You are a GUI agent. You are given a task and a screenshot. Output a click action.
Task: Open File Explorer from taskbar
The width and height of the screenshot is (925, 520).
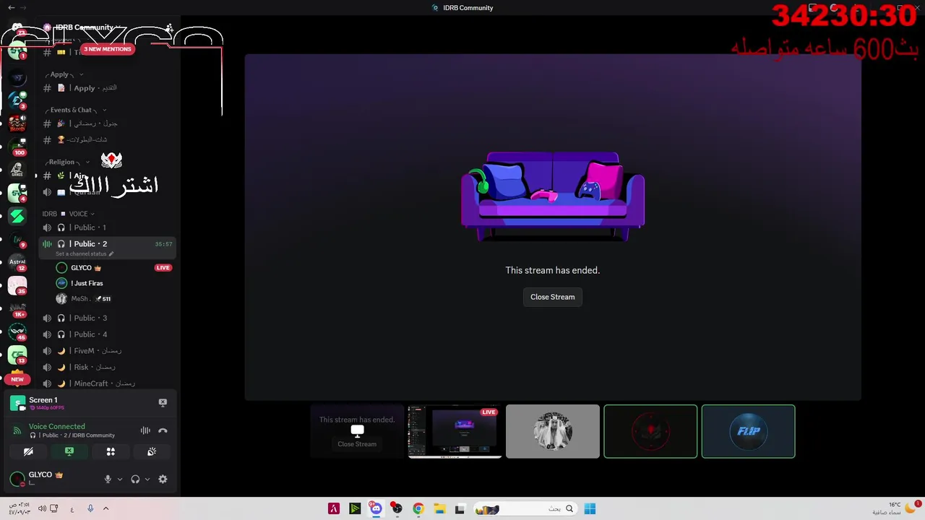pyautogui.click(x=439, y=509)
